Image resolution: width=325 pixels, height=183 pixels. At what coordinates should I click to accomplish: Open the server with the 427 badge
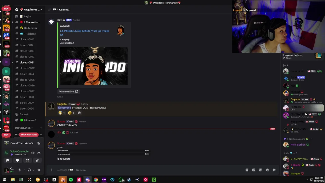click(6, 44)
